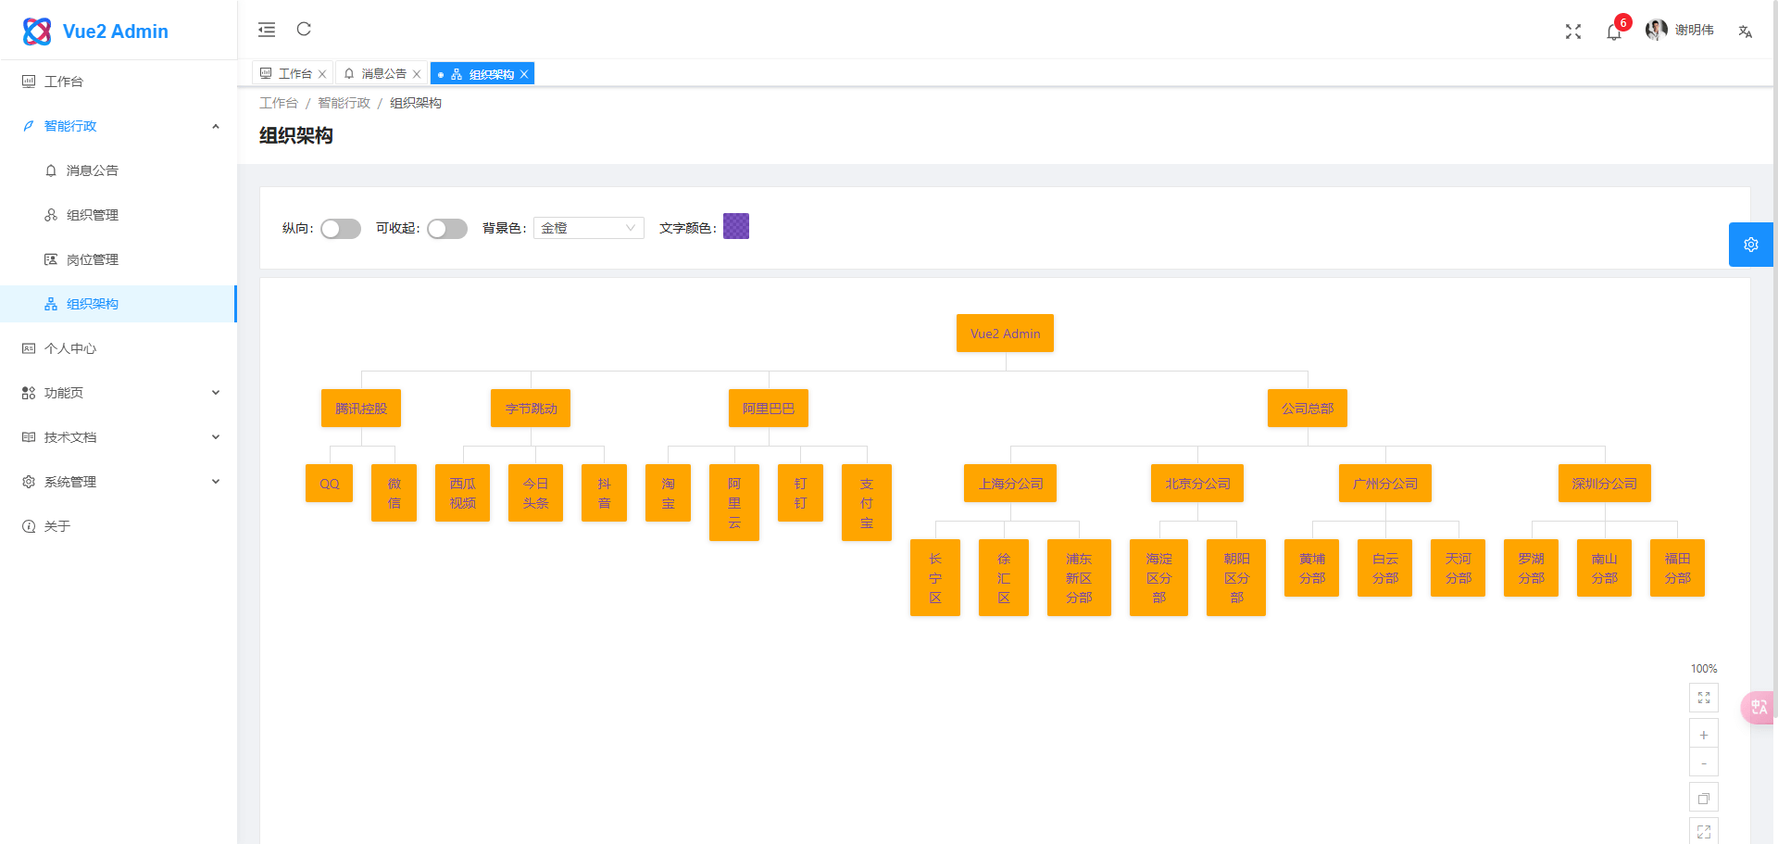Click the refresh page icon
The image size is (1778, 844).
coord(304,30)
